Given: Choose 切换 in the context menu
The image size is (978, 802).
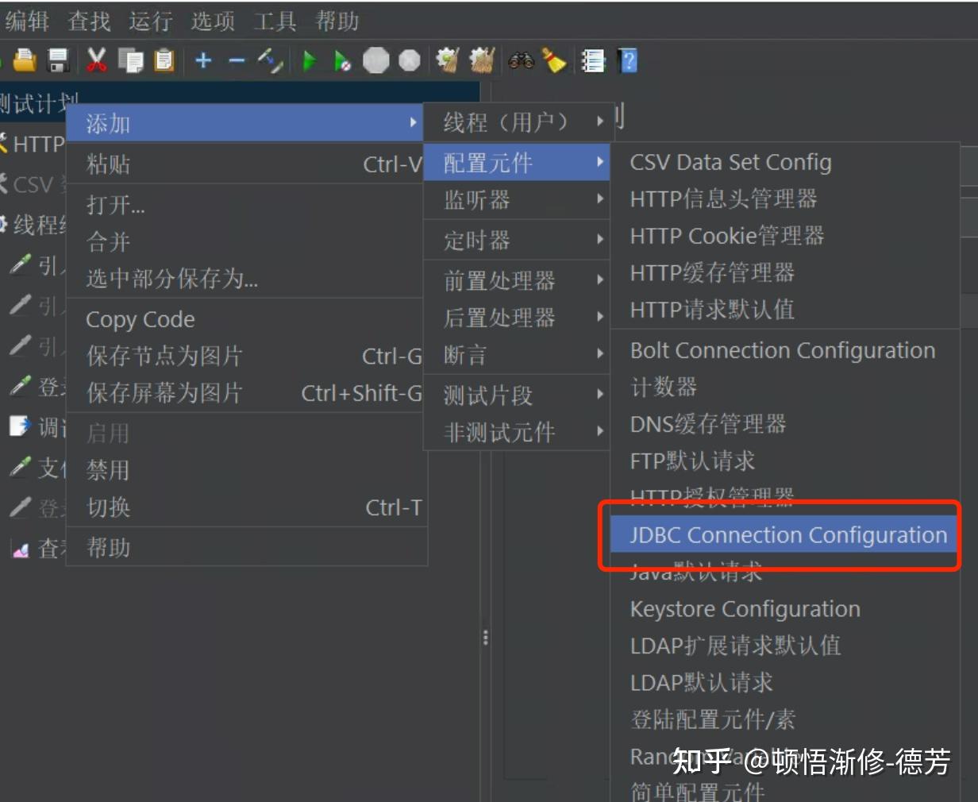Looking at the screenshot, I should coord(247,507).
